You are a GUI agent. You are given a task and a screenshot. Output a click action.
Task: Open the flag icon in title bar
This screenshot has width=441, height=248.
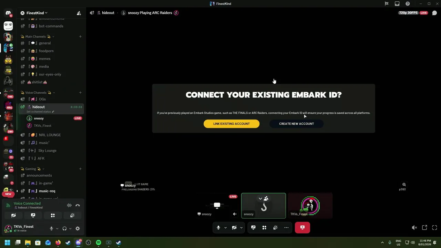pos(387,4)
